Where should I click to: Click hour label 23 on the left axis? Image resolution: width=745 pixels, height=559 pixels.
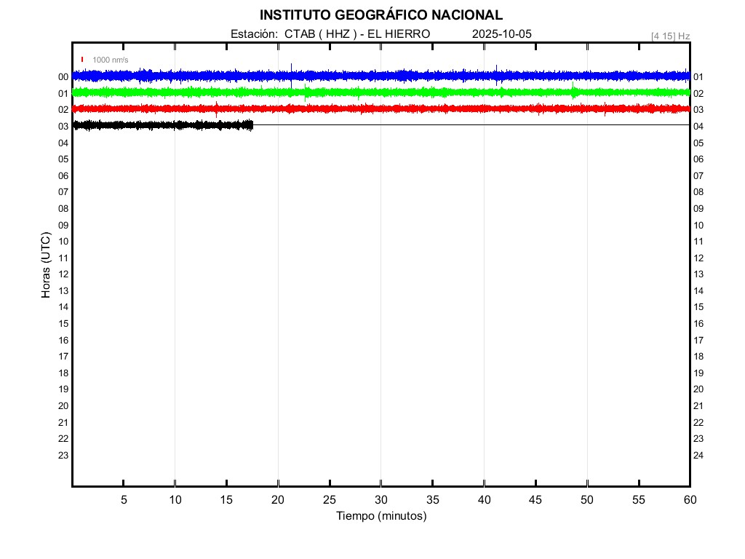point(63,456)
